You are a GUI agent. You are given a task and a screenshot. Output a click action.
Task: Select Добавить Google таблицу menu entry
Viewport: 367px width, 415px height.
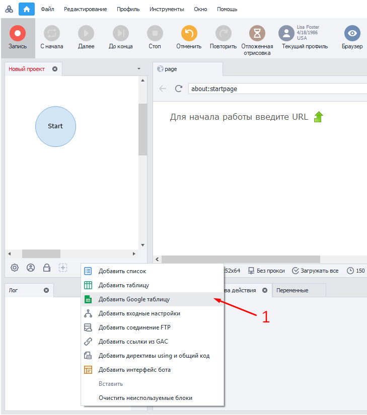(x=134, y=299)
